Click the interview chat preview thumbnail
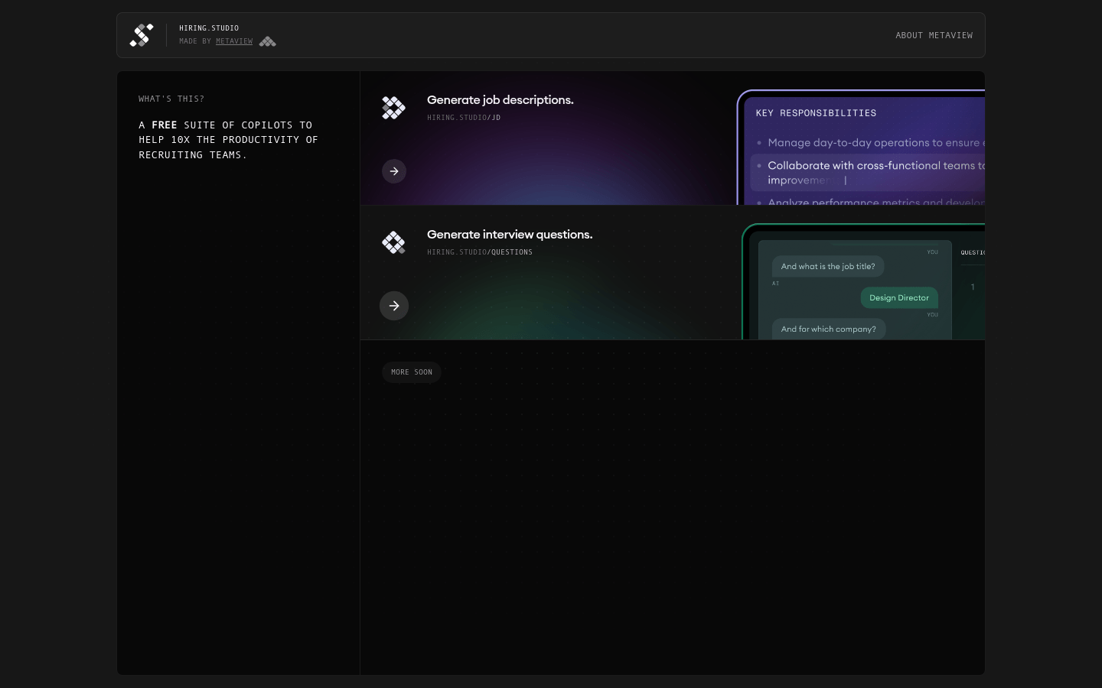This screenshot has width=1102, height=688. click(863, 281)
